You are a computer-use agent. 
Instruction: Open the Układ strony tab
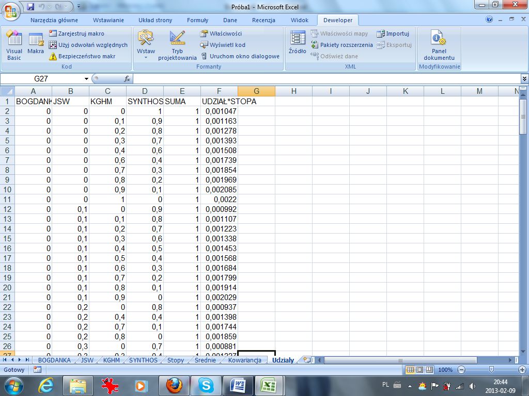pos(155,20)
